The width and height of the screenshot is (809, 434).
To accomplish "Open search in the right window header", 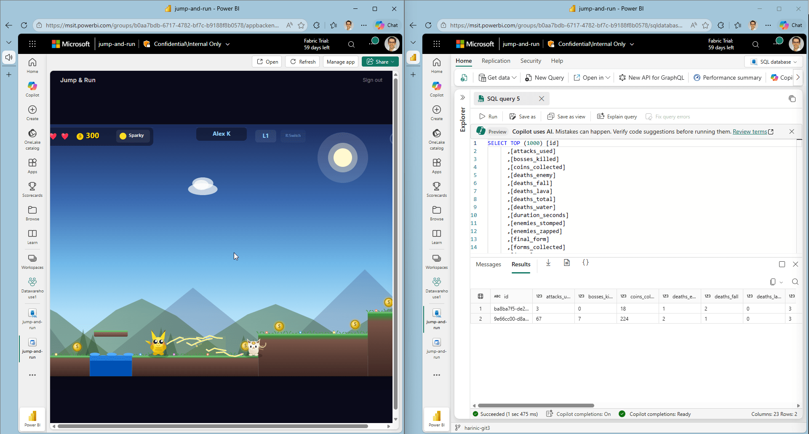I will click(x=756, y=44).
